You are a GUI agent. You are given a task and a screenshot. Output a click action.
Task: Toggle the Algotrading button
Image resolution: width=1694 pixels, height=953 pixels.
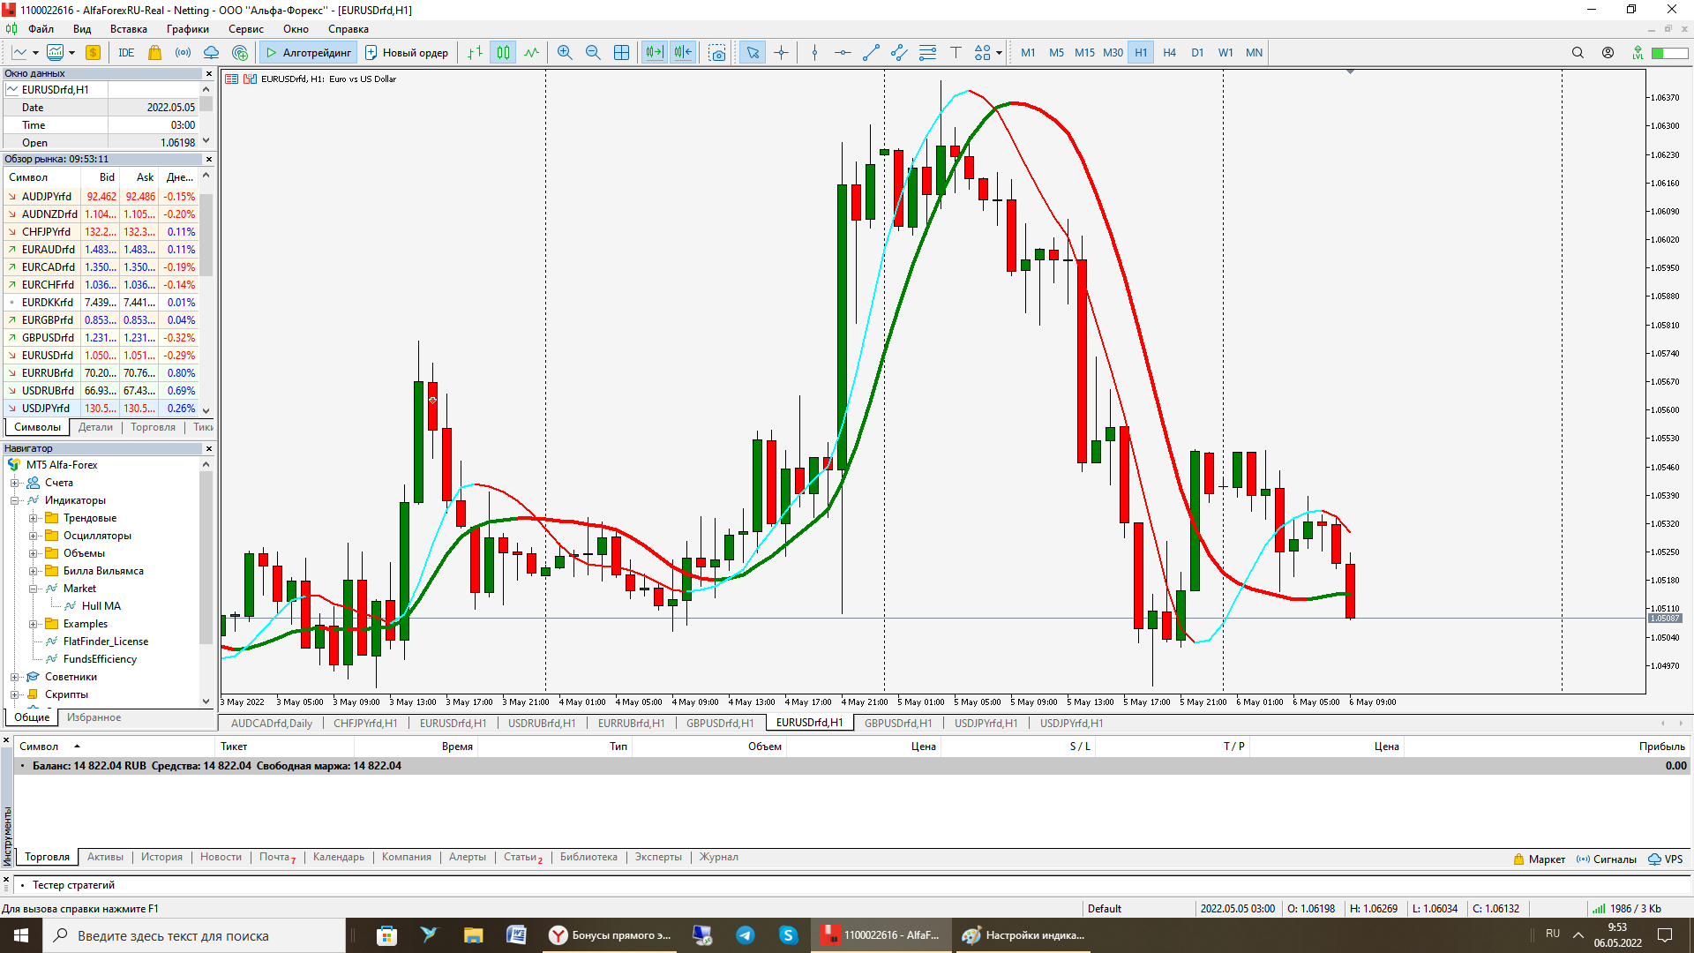pos(309,53)
